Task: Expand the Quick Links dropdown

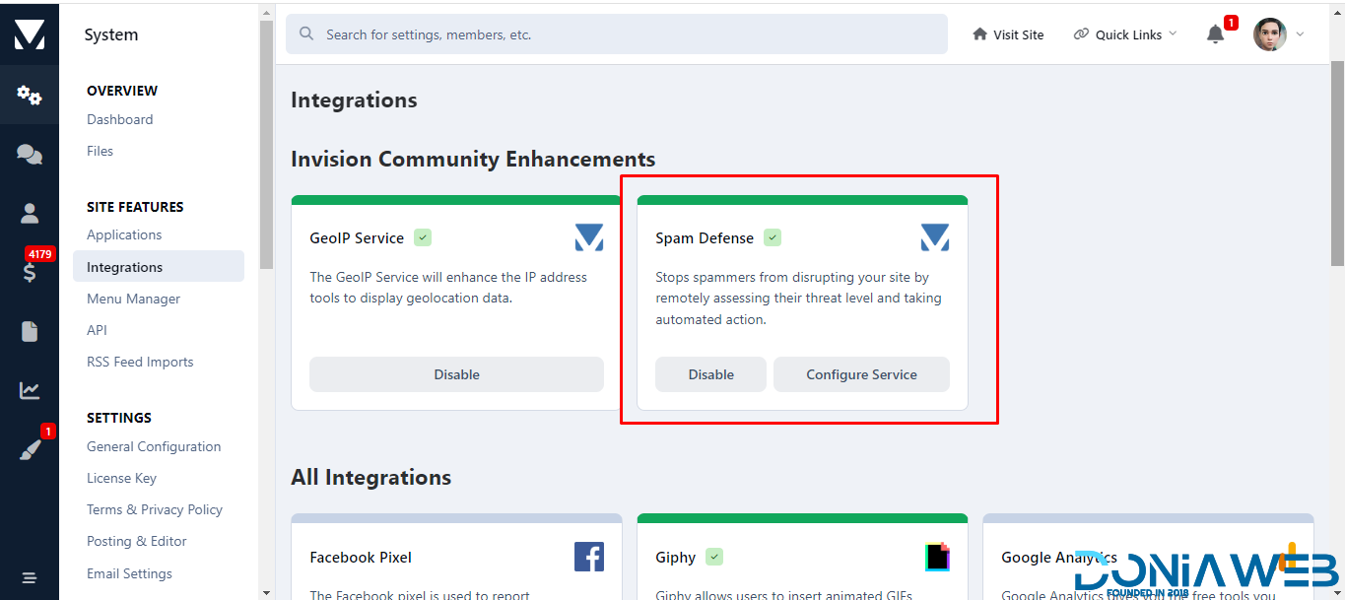Action: (1125, 34)
